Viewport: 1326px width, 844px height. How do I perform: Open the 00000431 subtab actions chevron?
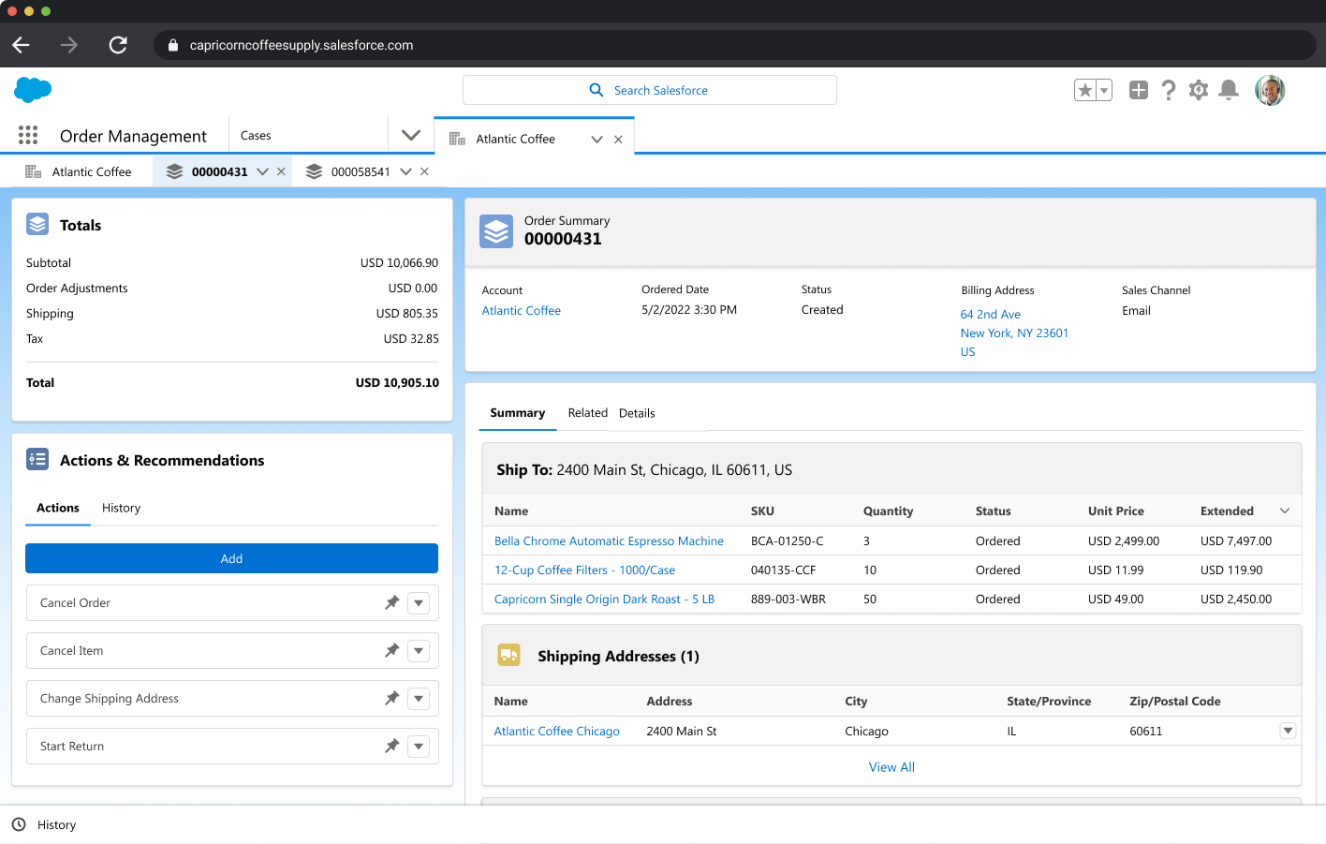coord(262,171)
